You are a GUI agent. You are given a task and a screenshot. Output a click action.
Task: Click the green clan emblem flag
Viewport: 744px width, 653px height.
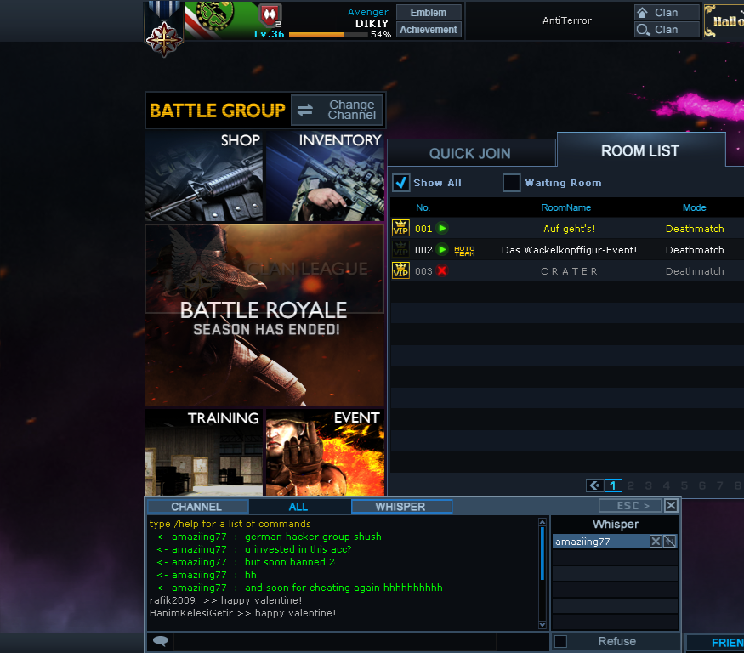(x=221, y=20)
